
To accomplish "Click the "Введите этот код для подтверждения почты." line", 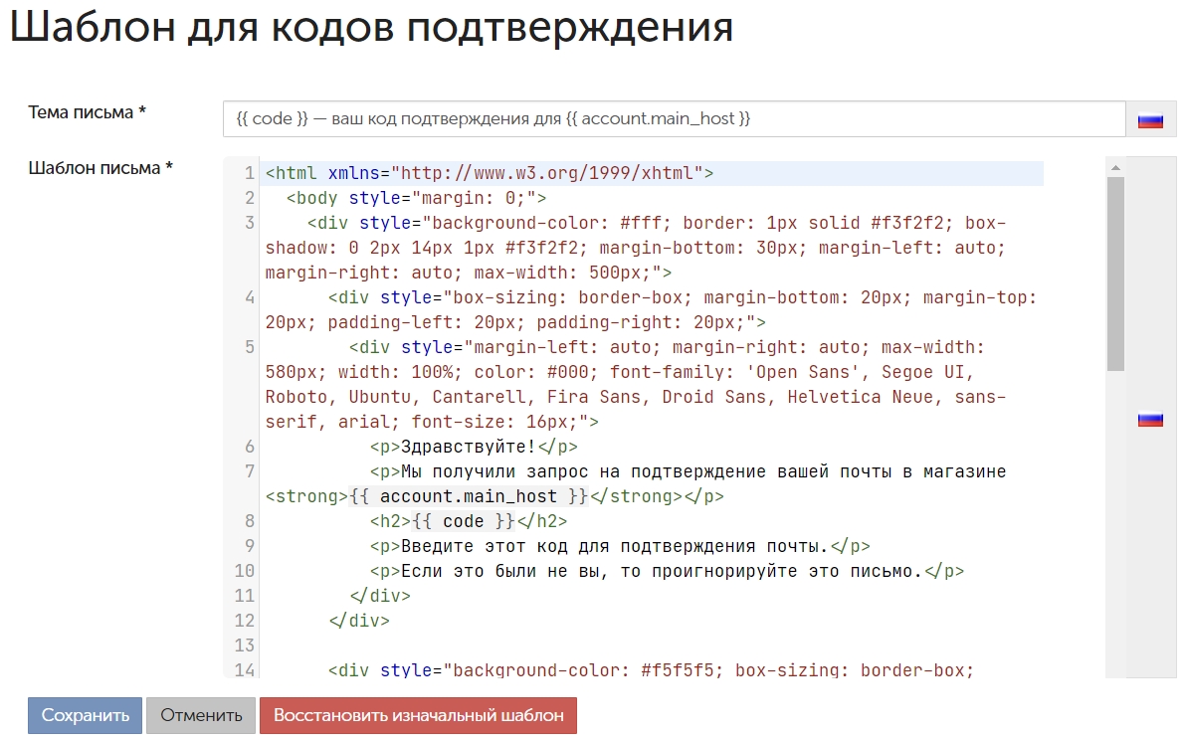I will coord(620,546).
